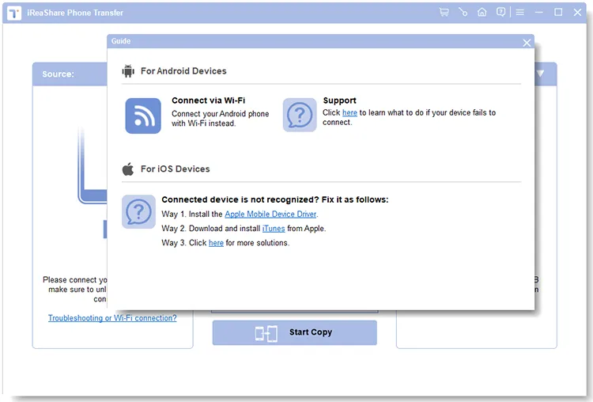Click the Source panel label

[x=59, y=74]
